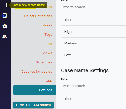Navigate to Rules
This screenshot has height=109, width=126.
click(x=48, y=44)
